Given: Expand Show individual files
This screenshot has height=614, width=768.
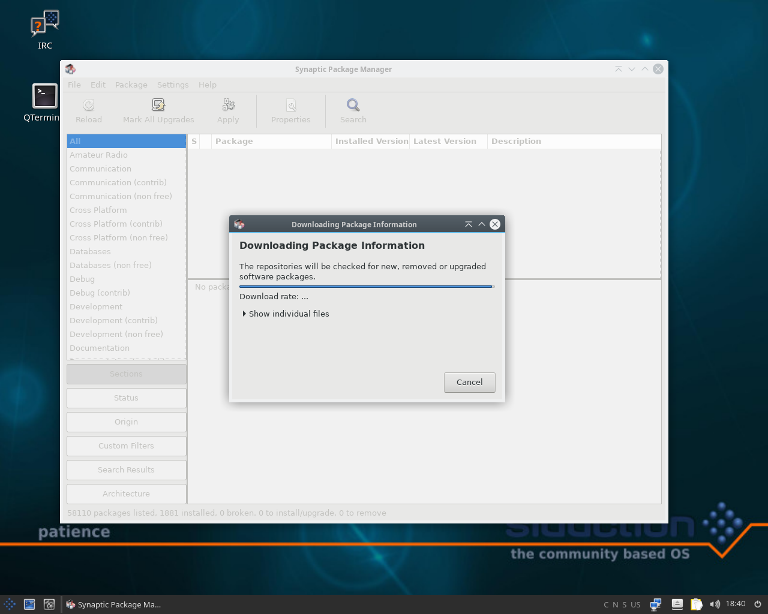Looking at the screenshot, I should click(286, 314).
